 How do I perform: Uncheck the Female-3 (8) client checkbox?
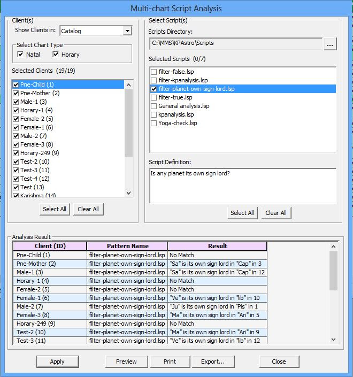point(16,144)
